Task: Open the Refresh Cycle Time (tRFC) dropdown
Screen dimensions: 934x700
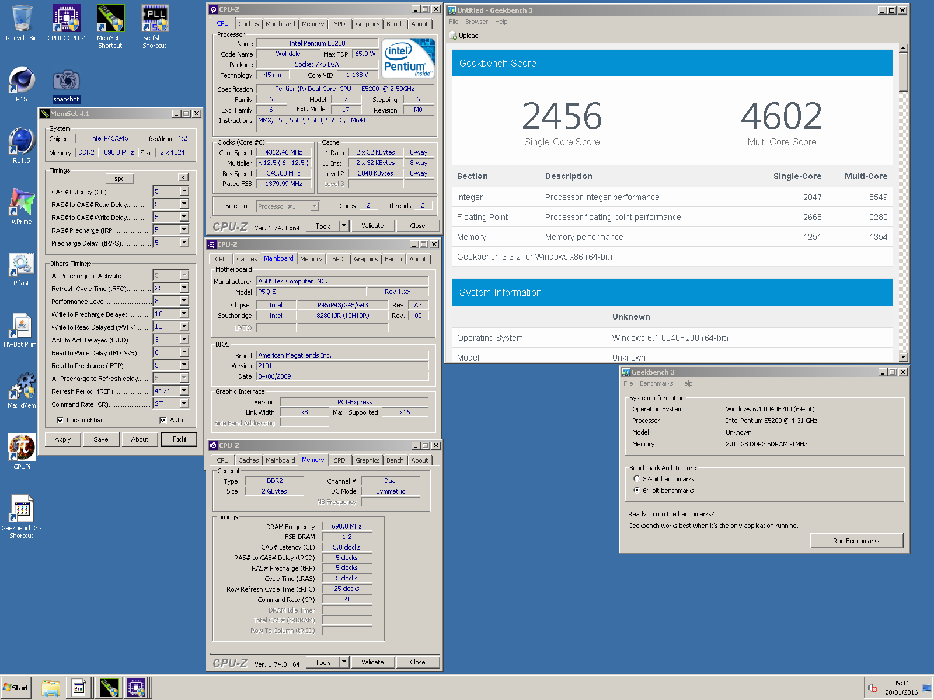Action: [x=184, y=288]
